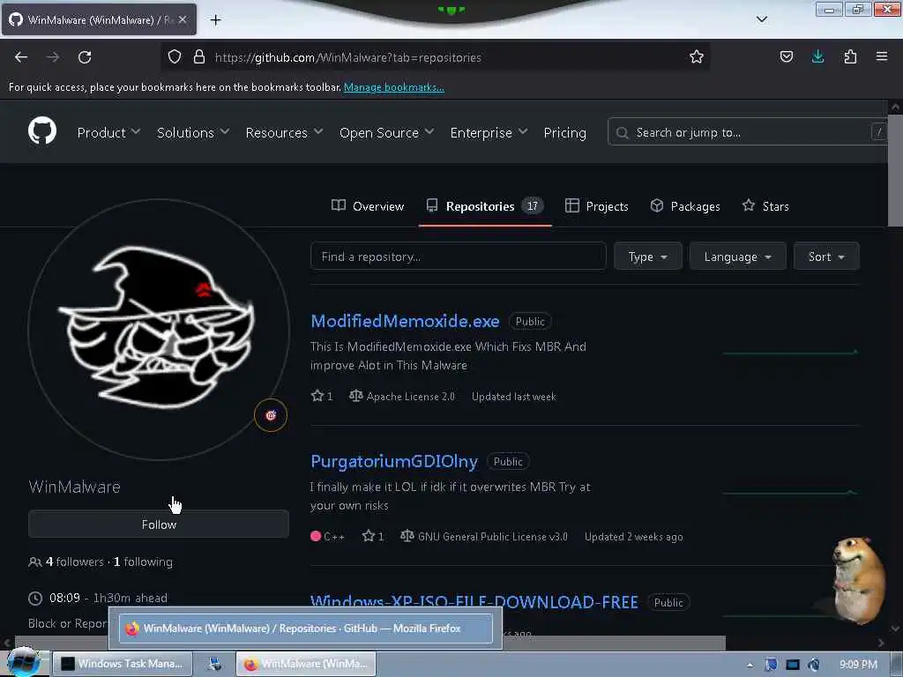Show hidden tray icons arrow
Image resolution: width=903 pixels, height=677 pixels.
coord(750,665)
